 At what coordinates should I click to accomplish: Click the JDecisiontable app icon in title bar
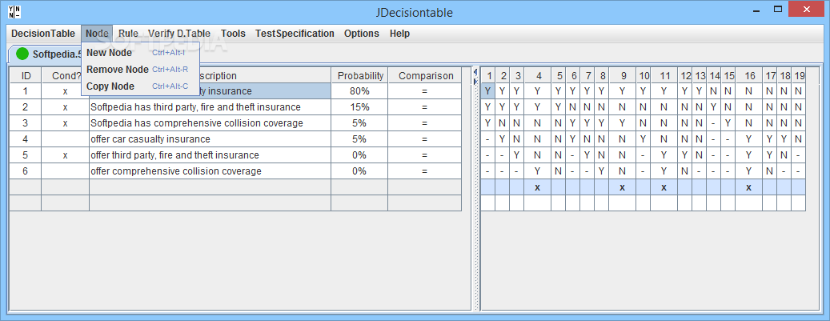tap(14, 10)
